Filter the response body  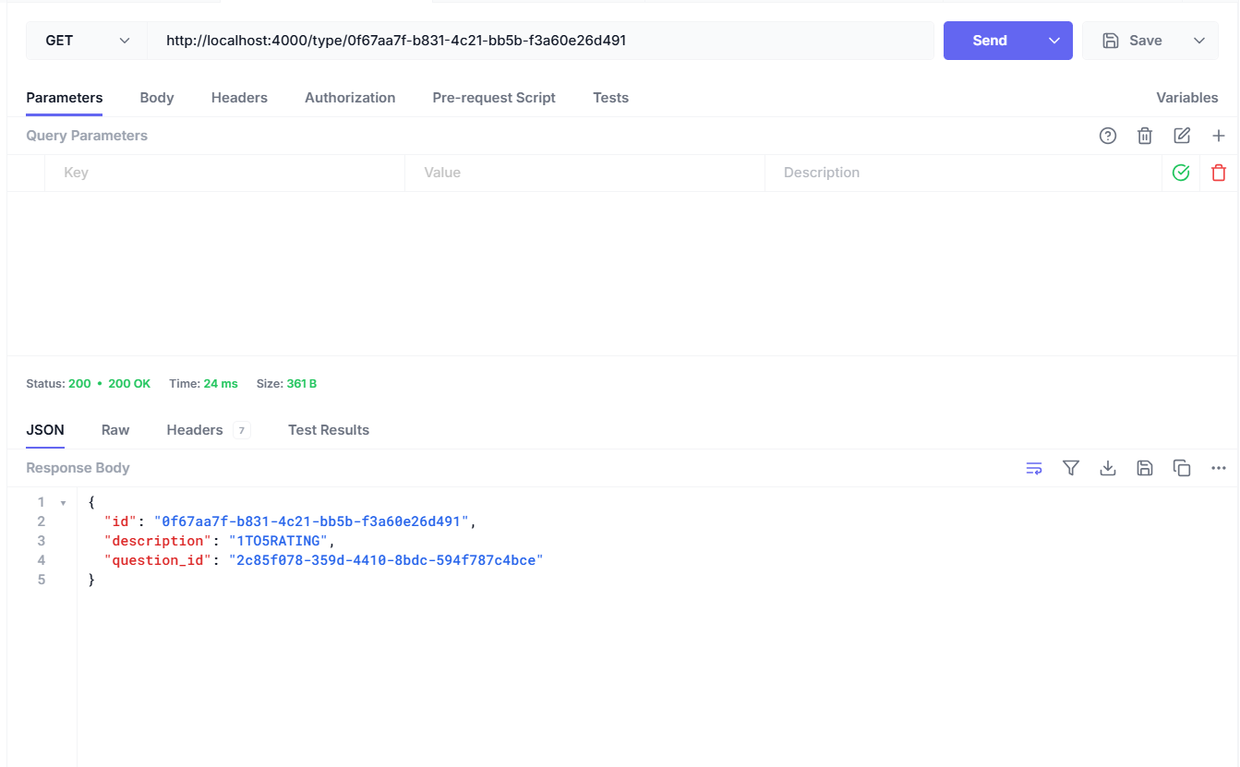1071,468
